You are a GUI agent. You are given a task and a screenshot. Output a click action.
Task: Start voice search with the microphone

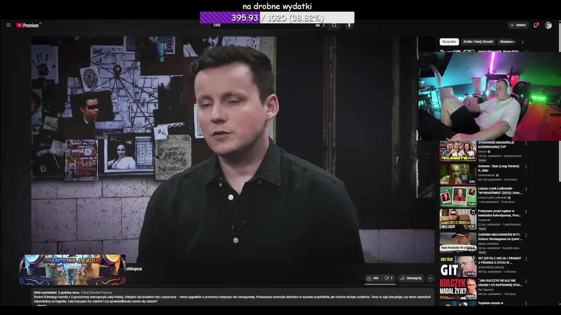349,25
